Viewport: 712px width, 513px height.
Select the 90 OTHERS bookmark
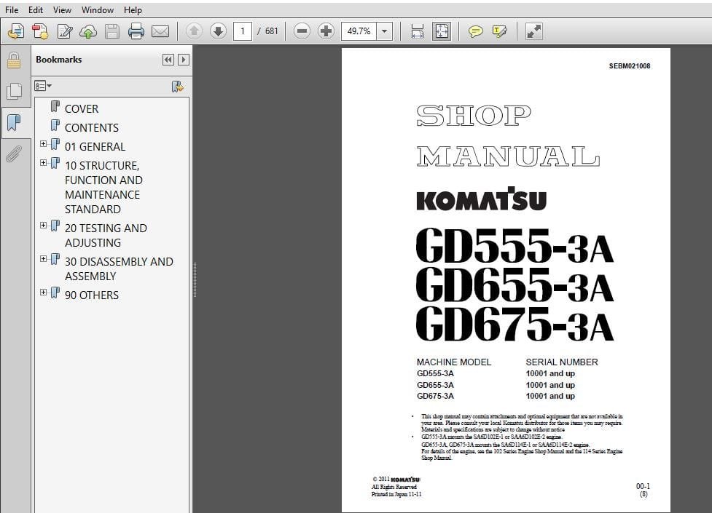[x=92, y=295]
